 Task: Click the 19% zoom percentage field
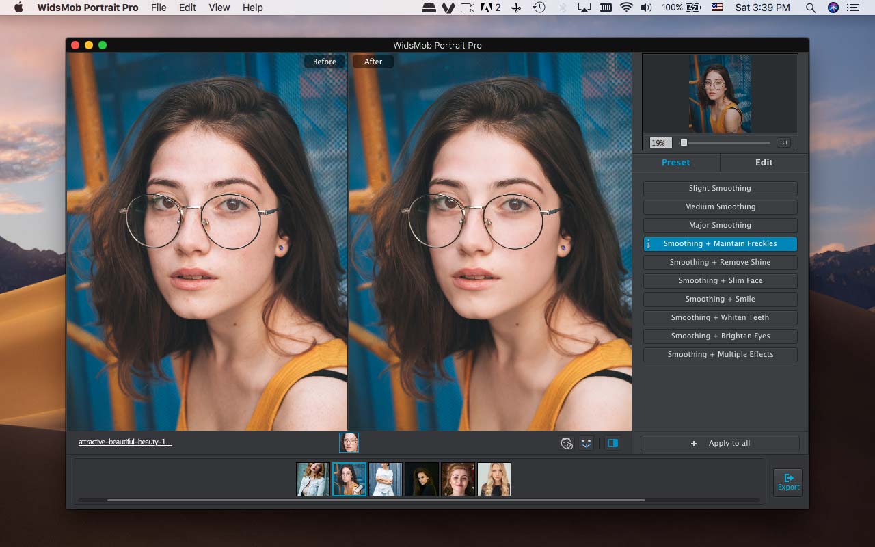click(660, 143)
